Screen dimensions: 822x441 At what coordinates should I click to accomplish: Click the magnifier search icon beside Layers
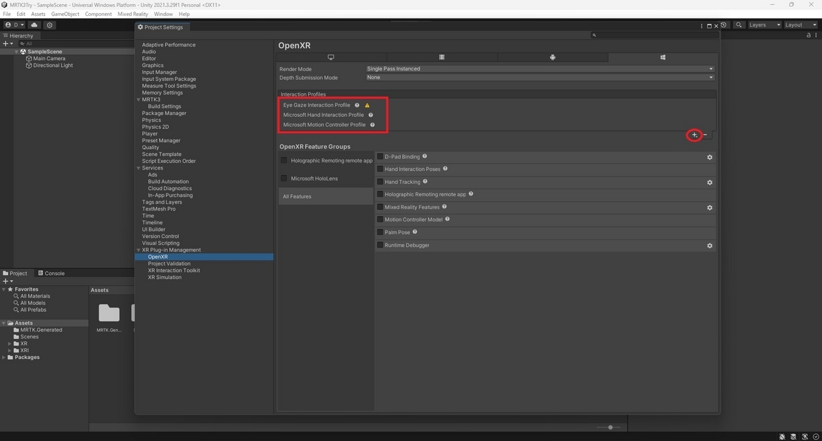[x=739, y=25]
